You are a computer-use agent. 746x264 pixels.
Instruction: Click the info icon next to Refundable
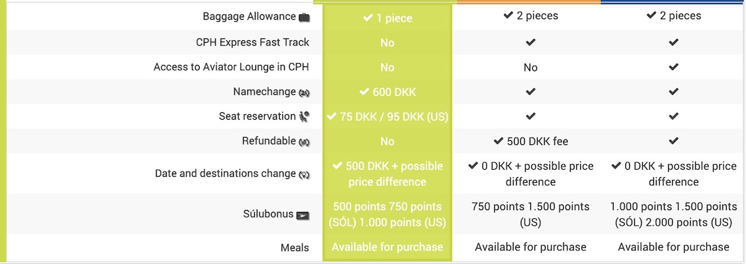click(x=304, y=142)
